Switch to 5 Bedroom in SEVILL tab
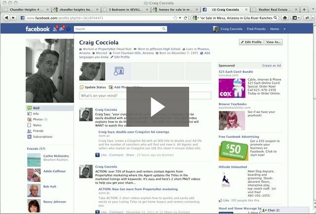The width and height of the screenshot is (316, 214). (x=126, y=9)
